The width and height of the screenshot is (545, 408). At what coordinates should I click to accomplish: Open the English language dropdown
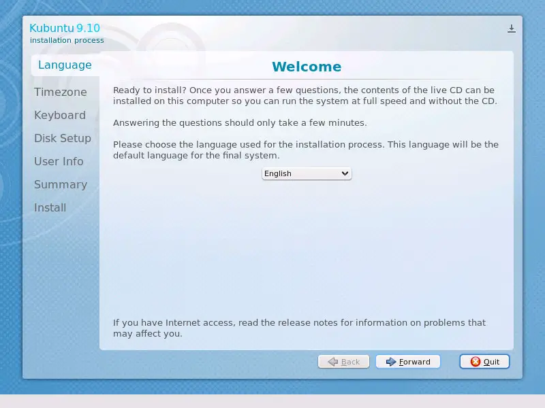307,173
